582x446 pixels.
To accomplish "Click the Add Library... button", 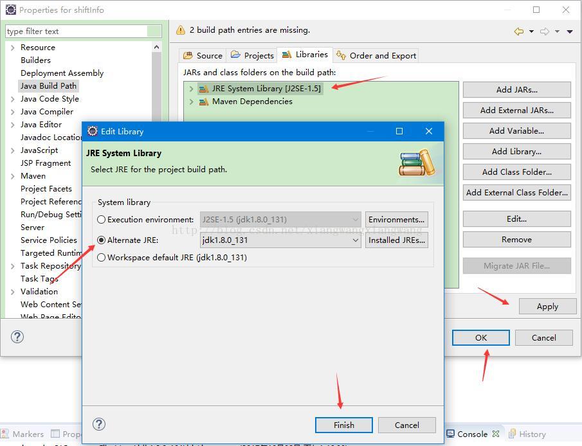I will pyautogui.click(x=516, y=152).
